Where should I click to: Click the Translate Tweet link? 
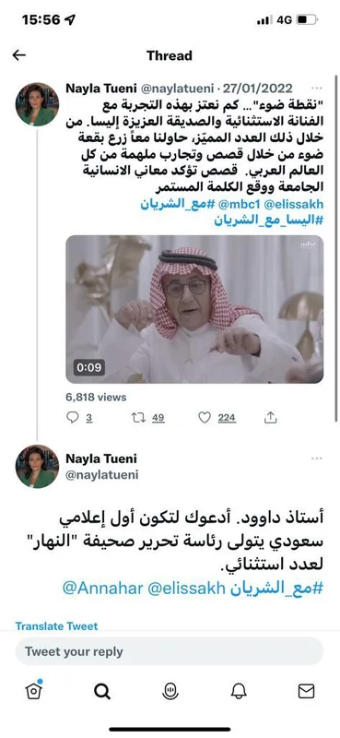[56, 626]
